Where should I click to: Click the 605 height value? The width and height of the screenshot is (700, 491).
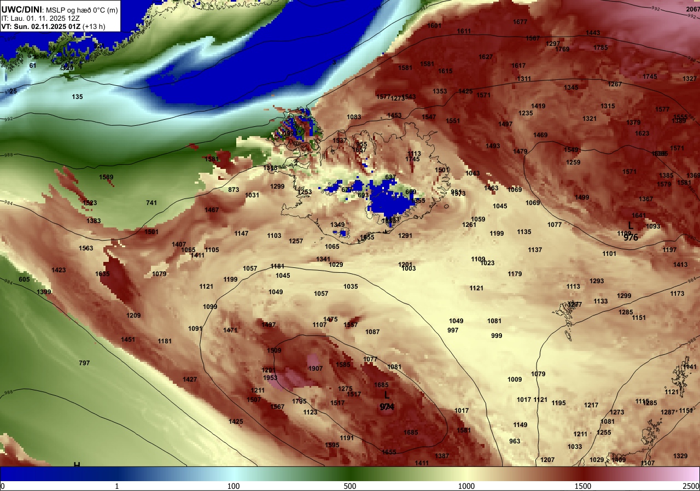click(x=24, y=279)
